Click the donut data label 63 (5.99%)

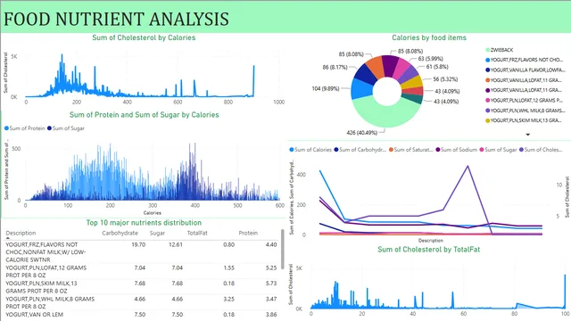(430, 59)
